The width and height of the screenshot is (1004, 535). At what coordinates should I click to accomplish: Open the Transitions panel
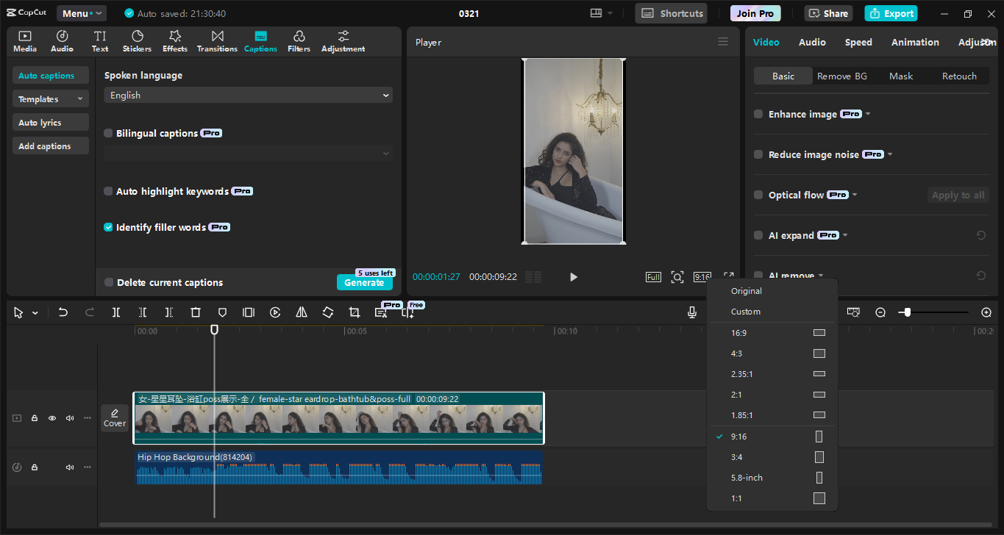point(217,40)
